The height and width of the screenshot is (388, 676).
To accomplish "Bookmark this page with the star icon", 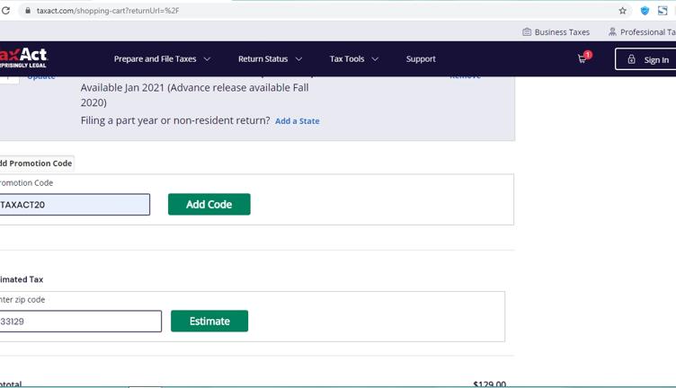I will coord(623,11).
